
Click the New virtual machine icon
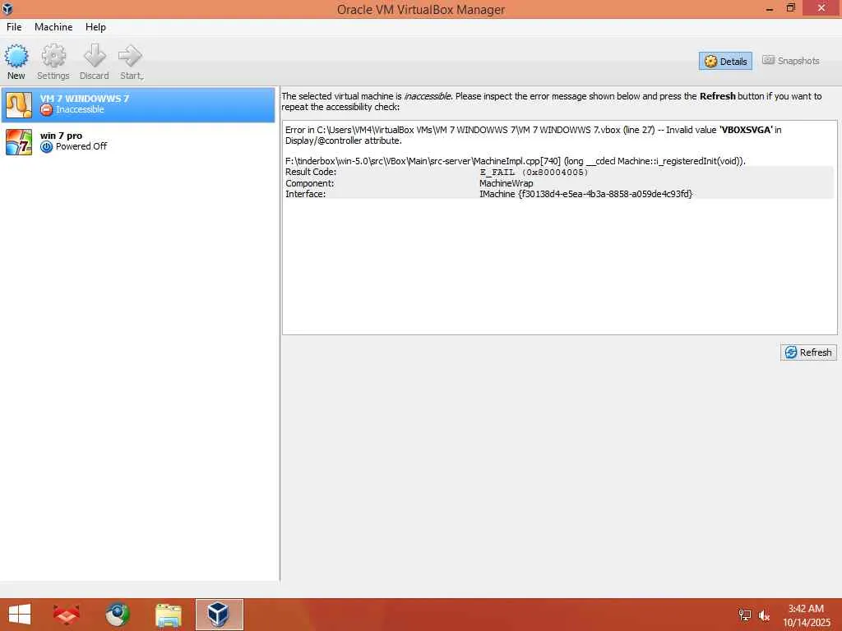click(16, 57)
